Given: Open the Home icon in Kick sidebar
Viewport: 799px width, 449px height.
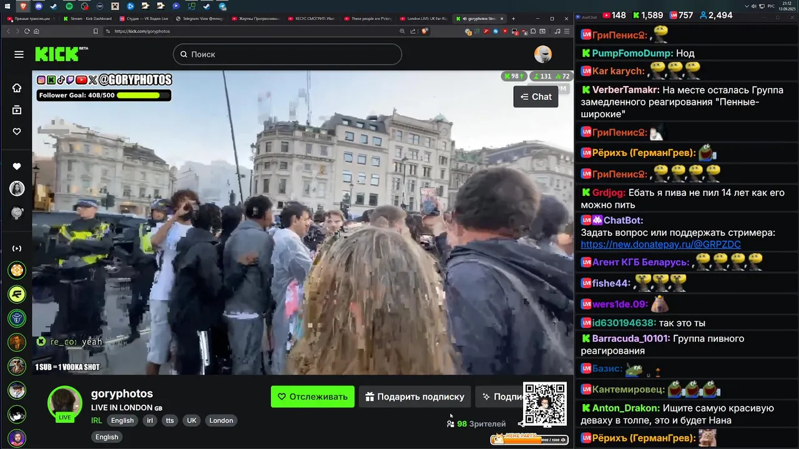Looking at the screenshot, I should pos(17,87).
